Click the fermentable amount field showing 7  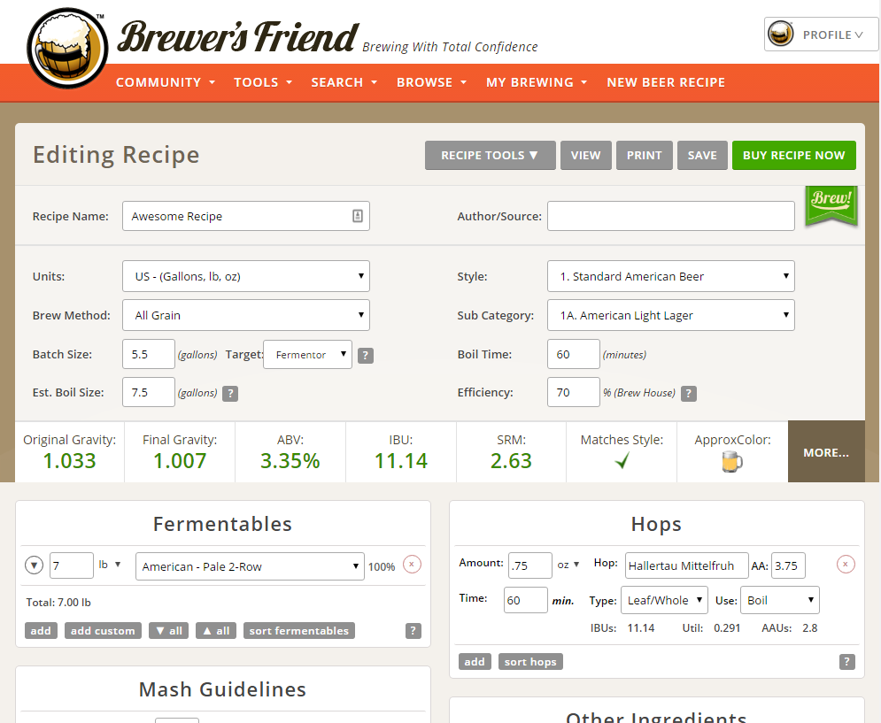[72, 565]
